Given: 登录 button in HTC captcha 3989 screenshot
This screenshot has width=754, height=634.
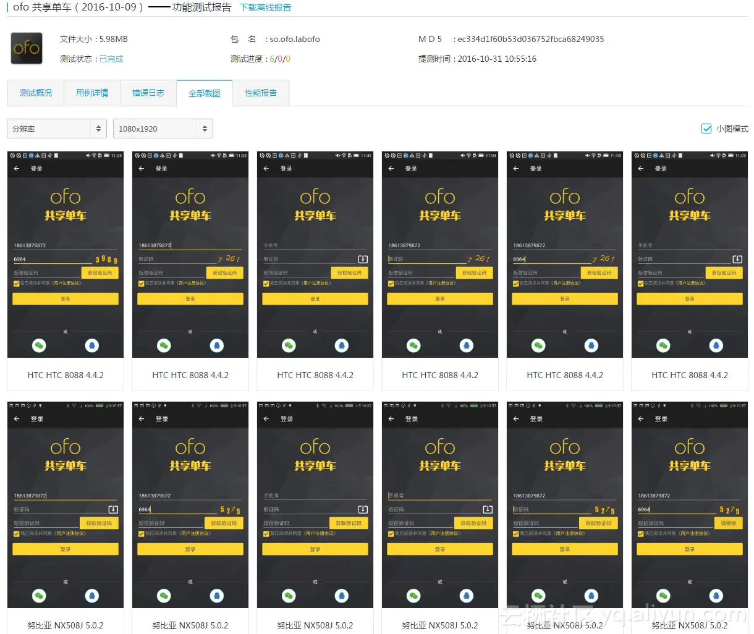Looking at the screenshot, I should [66, 298].
